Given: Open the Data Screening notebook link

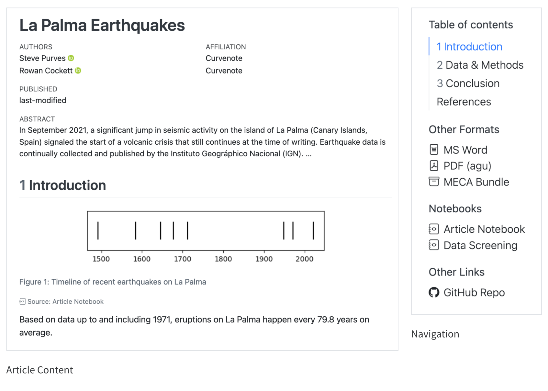Looking at the screenshot, I should (480, 245).
